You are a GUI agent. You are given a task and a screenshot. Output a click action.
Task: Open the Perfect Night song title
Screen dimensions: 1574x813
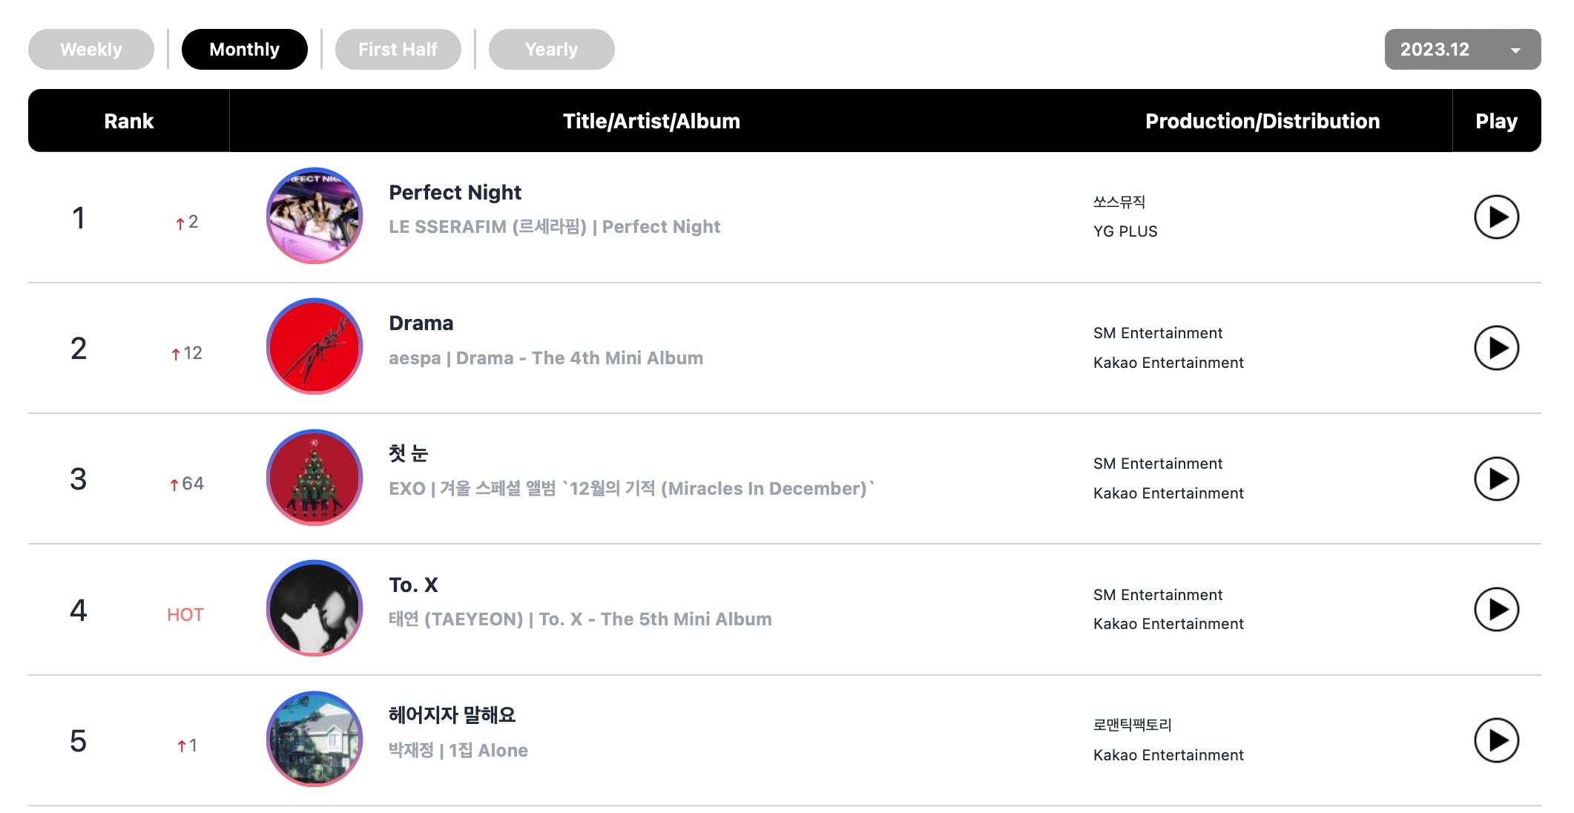(x=455, y=193)
